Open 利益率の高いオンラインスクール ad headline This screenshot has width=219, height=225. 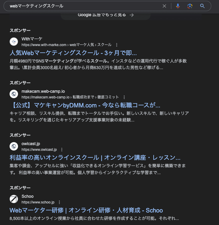click(x=95, y=158)
